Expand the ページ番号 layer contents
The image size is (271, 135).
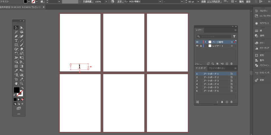pos(206,42)
